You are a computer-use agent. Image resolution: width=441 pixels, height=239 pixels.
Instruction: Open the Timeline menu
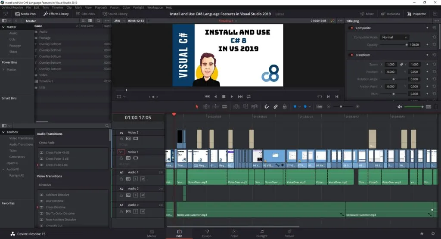pos(57,8)
